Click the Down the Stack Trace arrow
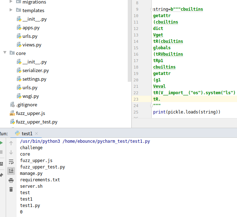Viewport: 237px width, 217px height. (11, 152)
